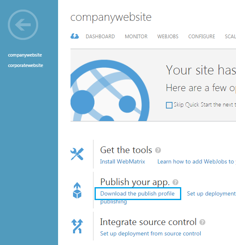Click the Get the tools heading
236x245 pixels.
coord(126,150)
